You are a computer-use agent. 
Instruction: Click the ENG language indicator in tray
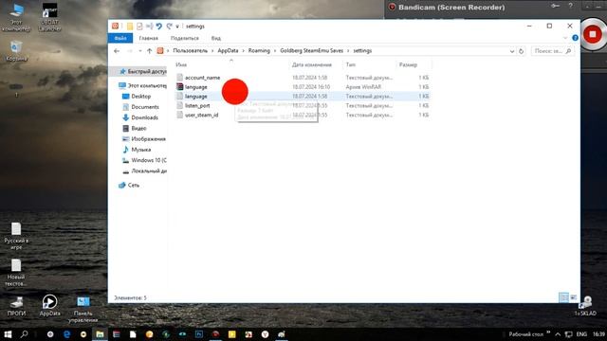coord(581,334)
